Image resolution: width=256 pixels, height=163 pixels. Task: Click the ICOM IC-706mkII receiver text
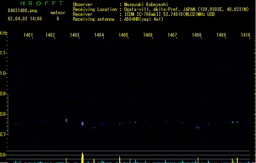click(169, 14)
